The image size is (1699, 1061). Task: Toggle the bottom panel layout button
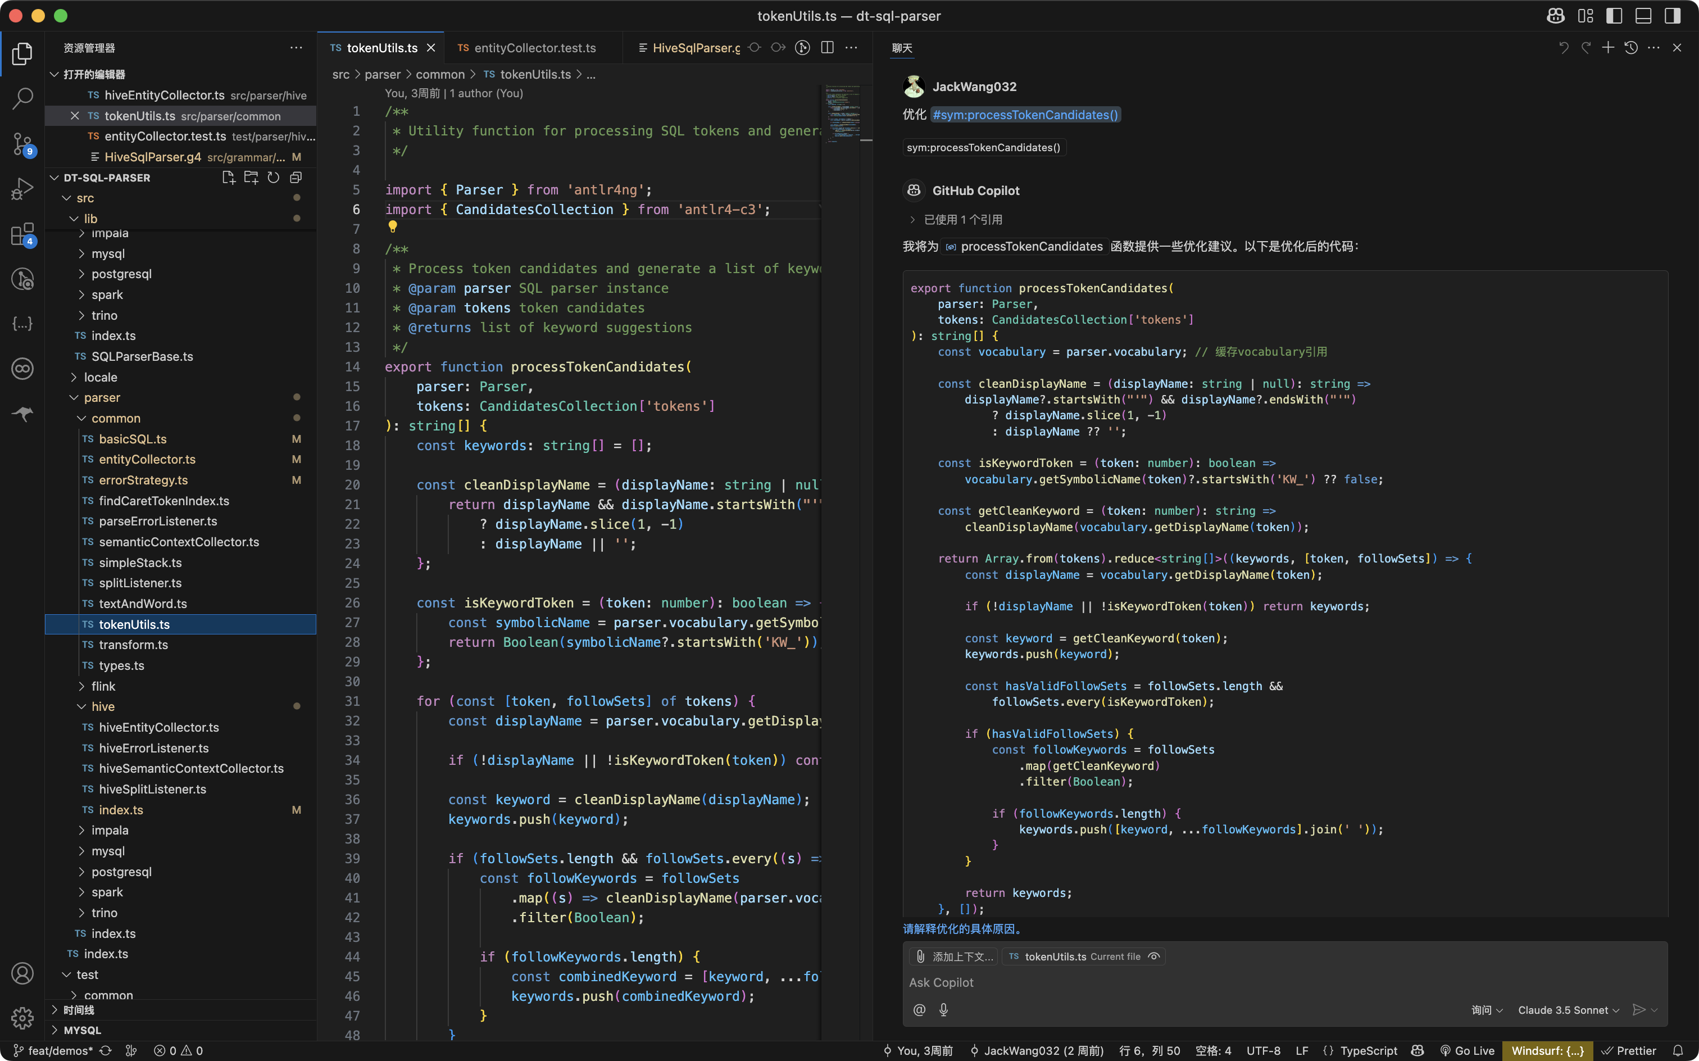[x=1643, y=15]
